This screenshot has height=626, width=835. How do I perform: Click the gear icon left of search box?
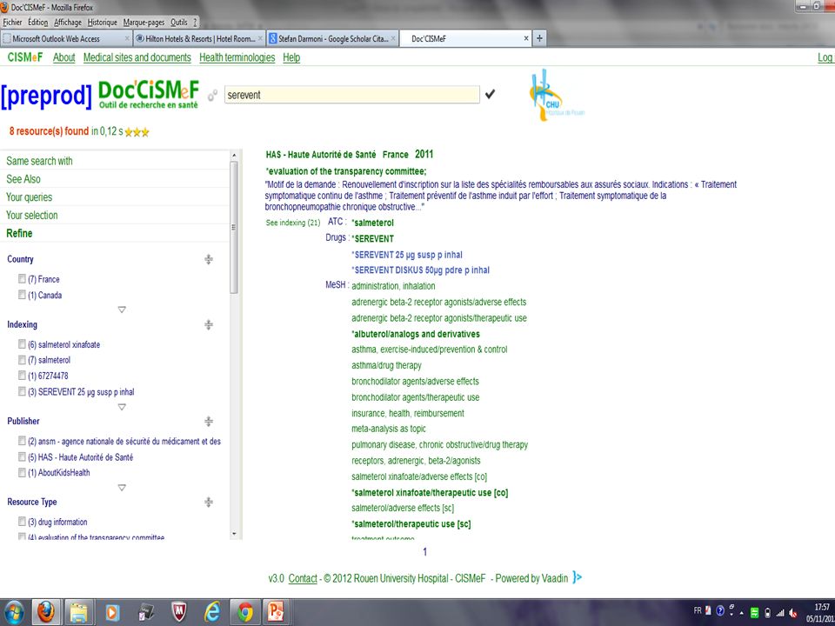tap(212, 96)
